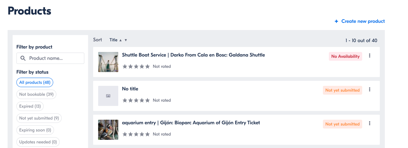Image resolution: width=408 pixels, height=148 pixels.
Task: Filter by Not bookable (39) status
Action: 36,94
